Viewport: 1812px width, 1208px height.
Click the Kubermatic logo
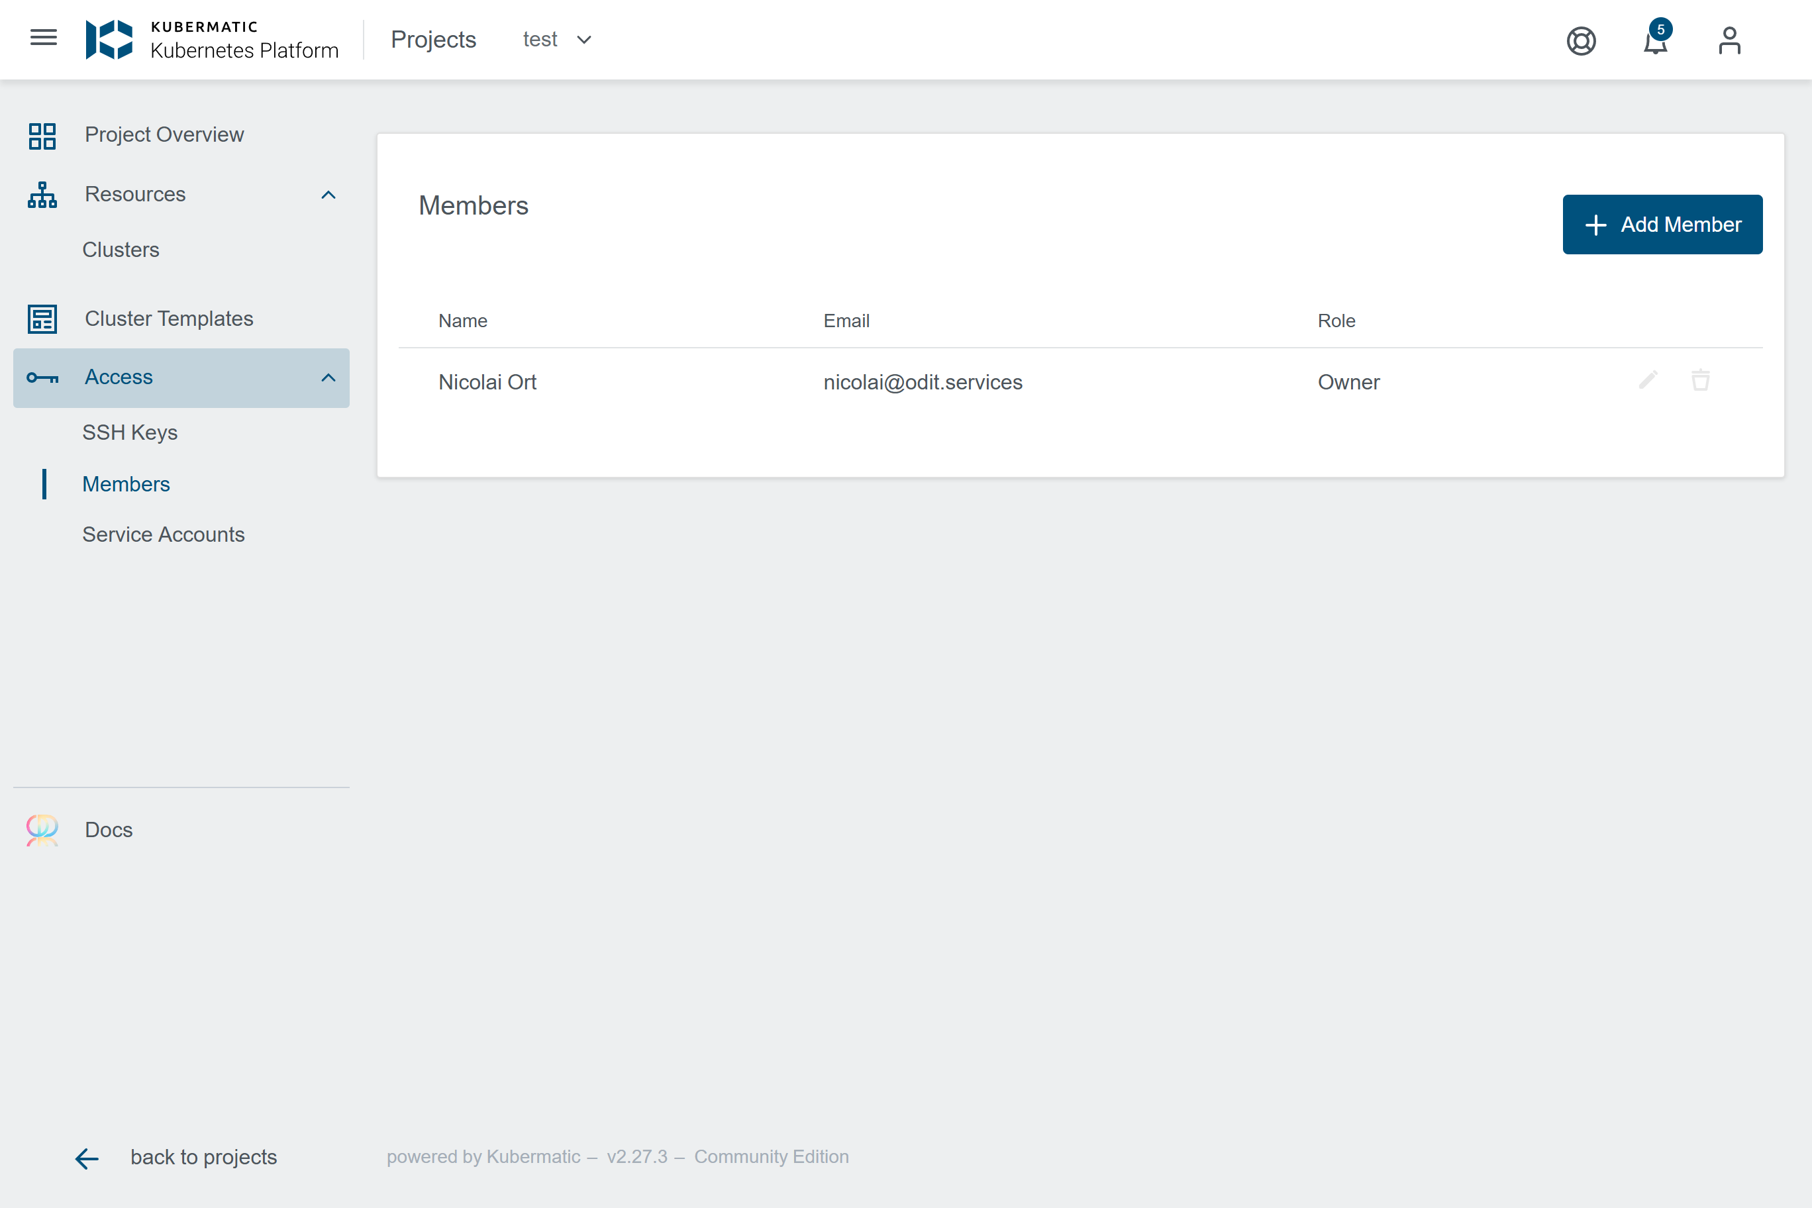(x=109, y=39)
